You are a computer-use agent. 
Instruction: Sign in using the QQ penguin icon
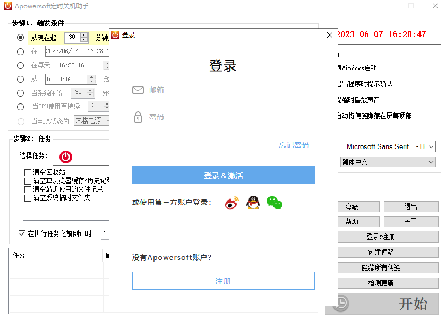(x=253, y=203)
